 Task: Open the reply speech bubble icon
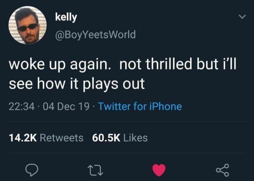(x=32, y=170)
